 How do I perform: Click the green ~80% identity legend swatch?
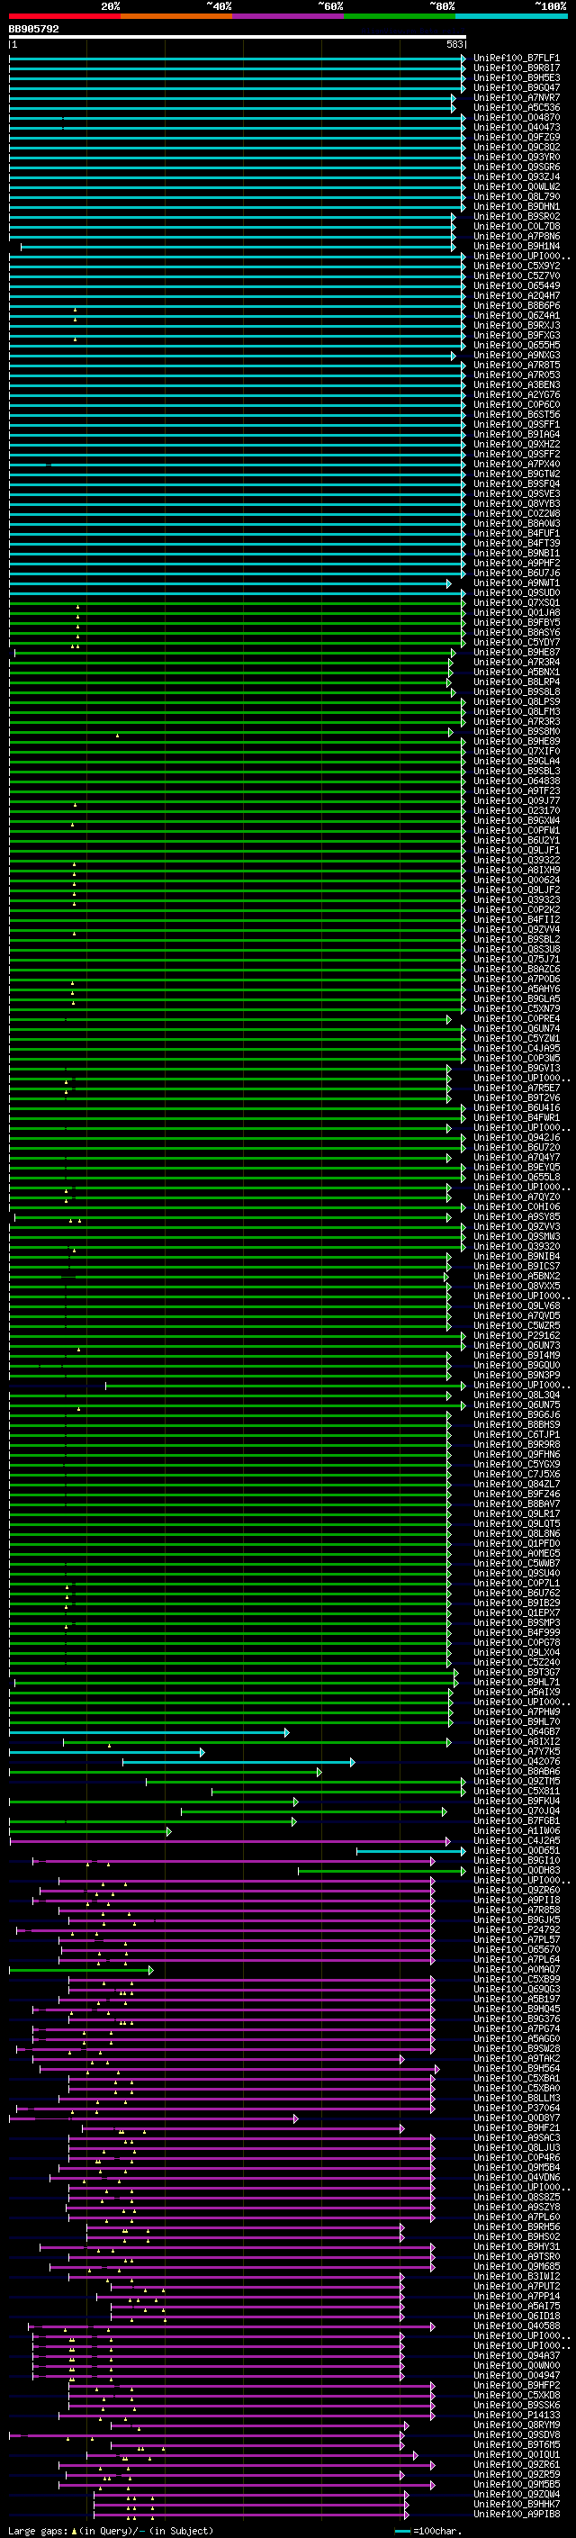(x=400, y=17)
